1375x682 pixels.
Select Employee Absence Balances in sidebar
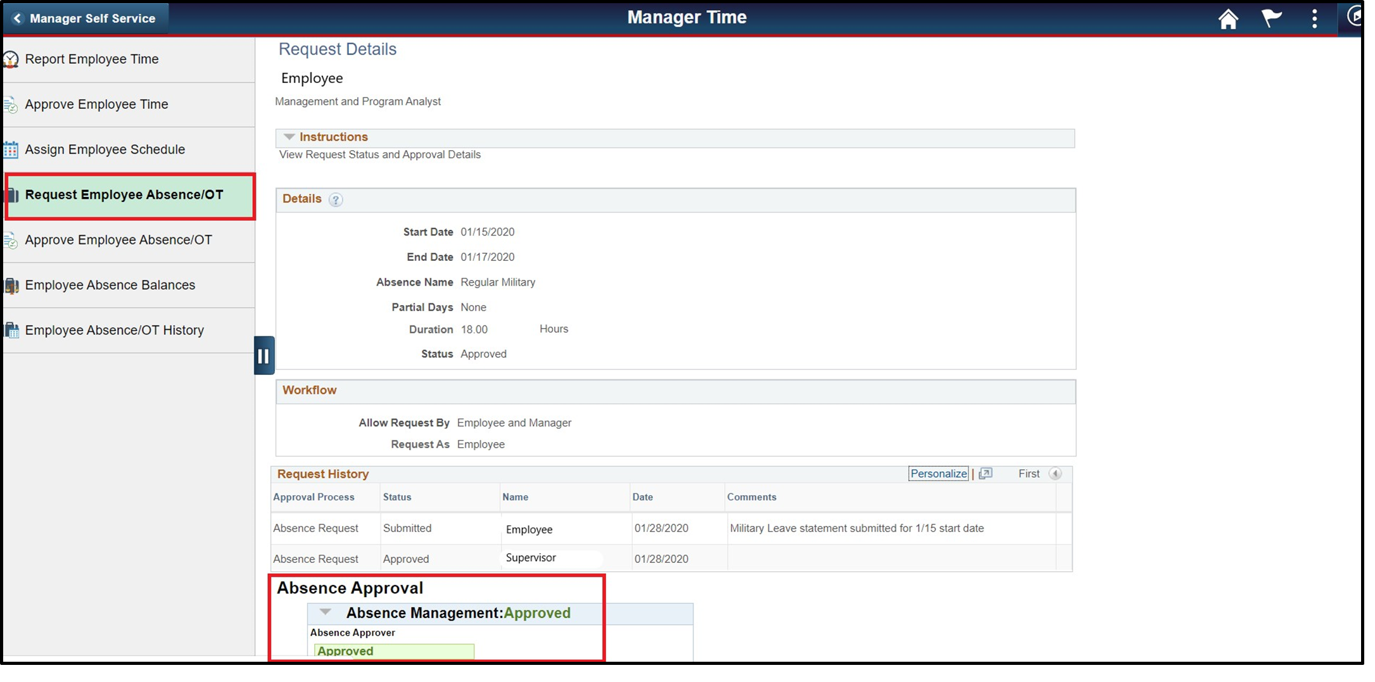tap(110, 285)
